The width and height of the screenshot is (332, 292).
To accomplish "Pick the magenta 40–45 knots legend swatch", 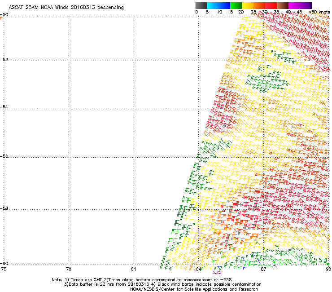I will pos(294,5).
